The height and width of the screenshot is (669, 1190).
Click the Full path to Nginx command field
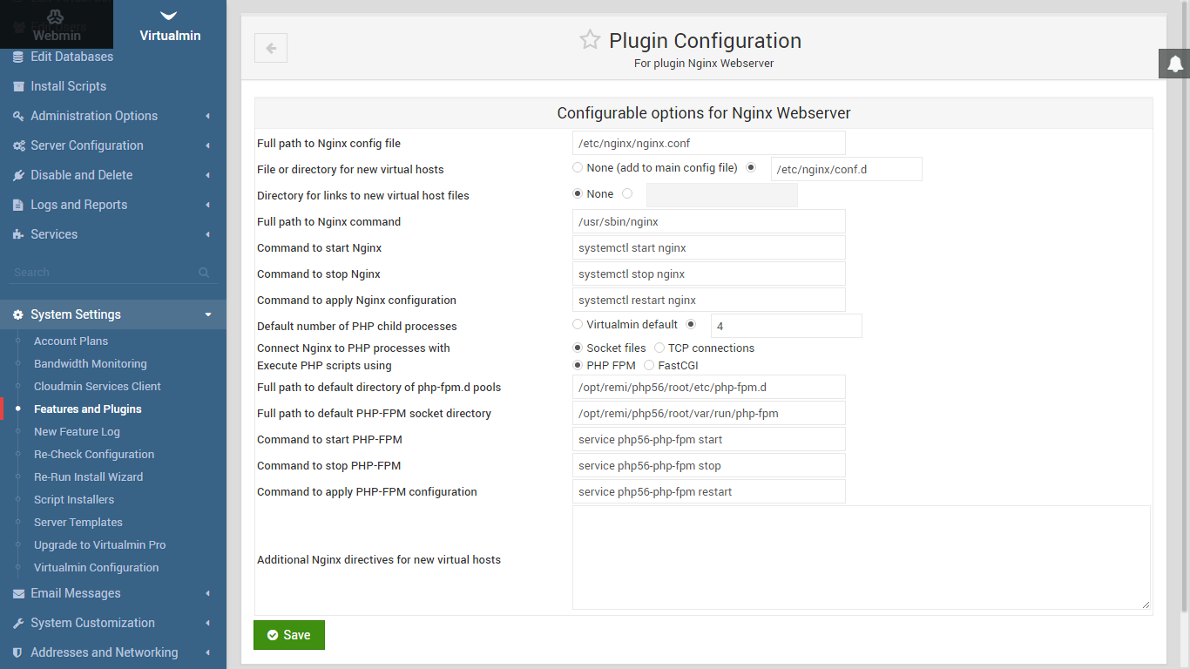(708, 221)
